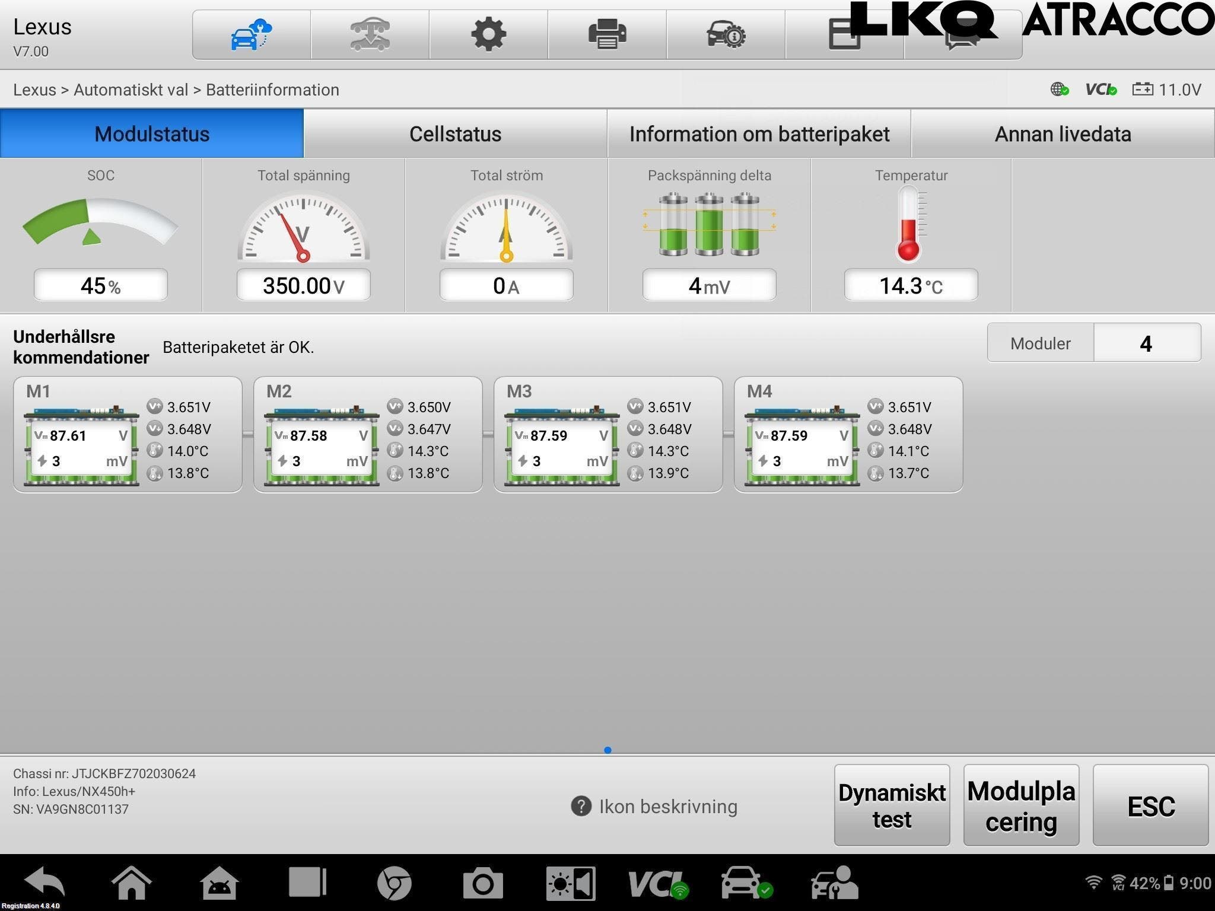The image size is (1215, 911).
Task: Open the vehicle lift service icon
Action: click(370, 34)
